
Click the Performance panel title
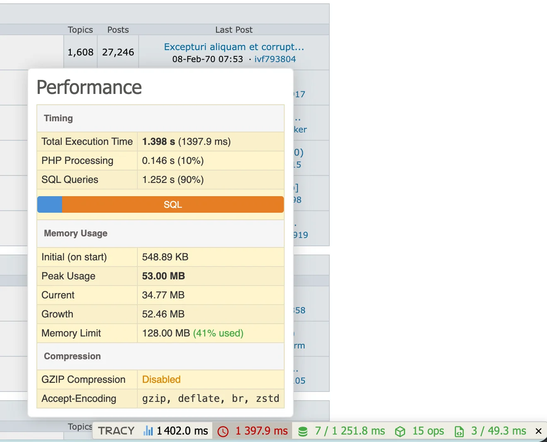tap(89, 87)
